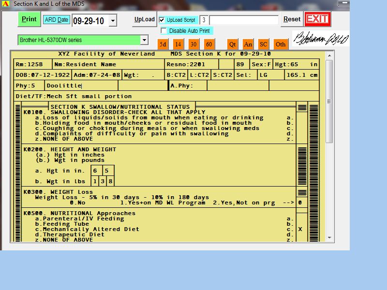Click the red EXIT button
Image resolution: width=387 pixels, height=290 pixels.
tap(317, 19)
